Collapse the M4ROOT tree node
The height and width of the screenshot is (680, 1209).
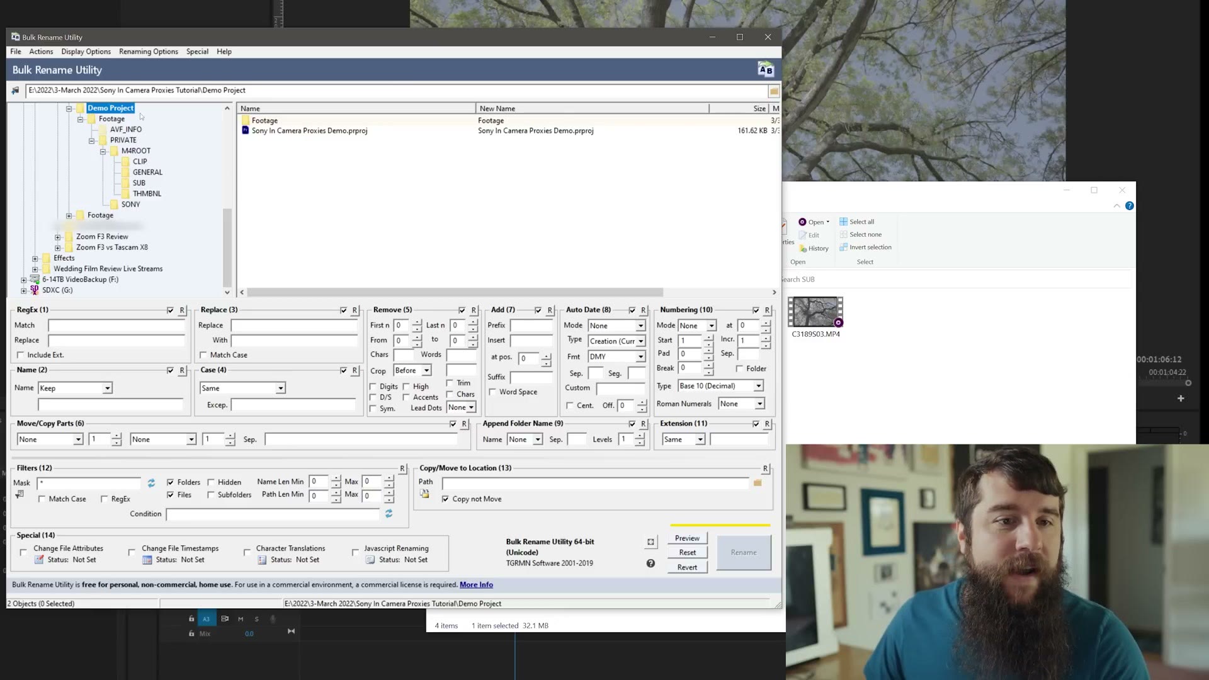pyautogui.click(x=103, y=151)
